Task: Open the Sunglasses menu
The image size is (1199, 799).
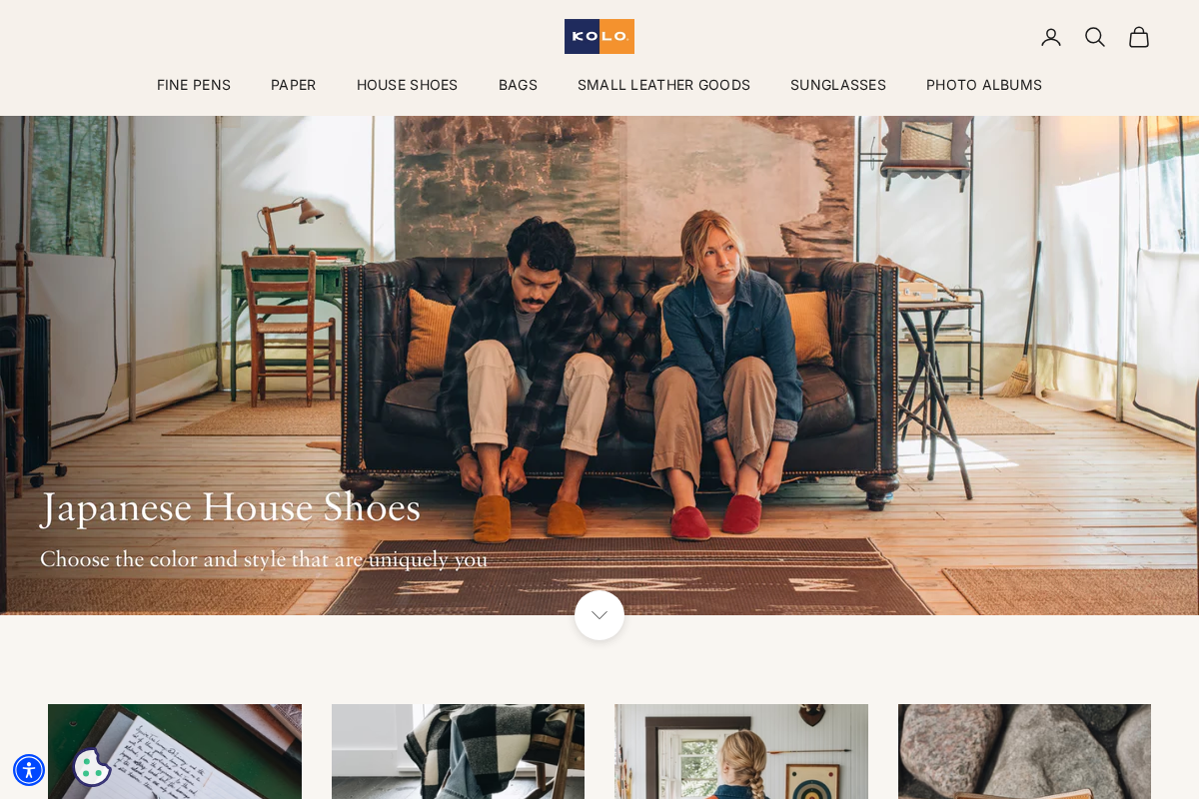Action: 838,85
